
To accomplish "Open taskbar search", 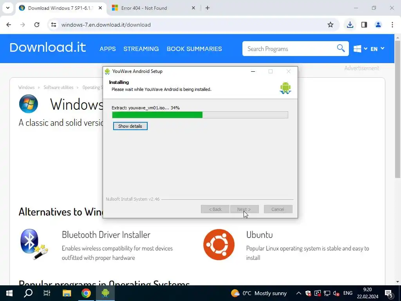I will 28,293.
